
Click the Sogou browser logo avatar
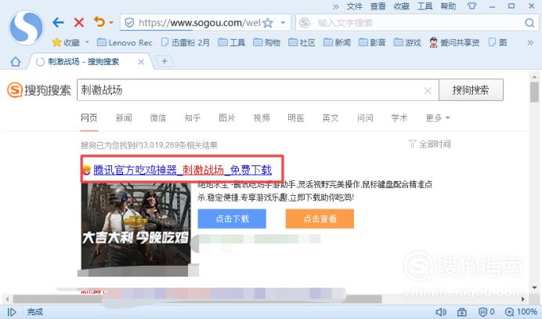(x=27, y=27)
